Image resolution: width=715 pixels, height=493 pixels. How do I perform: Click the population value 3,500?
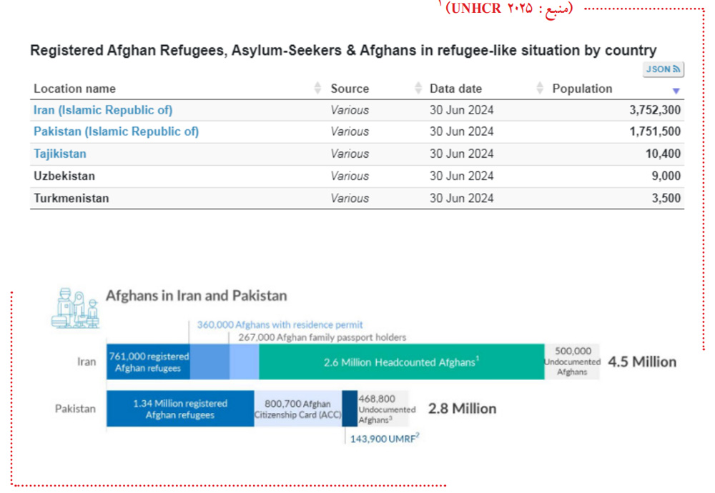pos(666,198)
